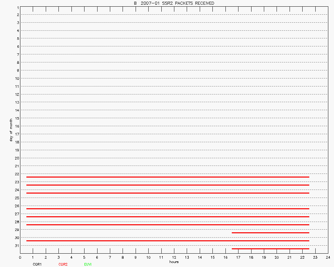Click the red bar for day 27

(168, 217)
